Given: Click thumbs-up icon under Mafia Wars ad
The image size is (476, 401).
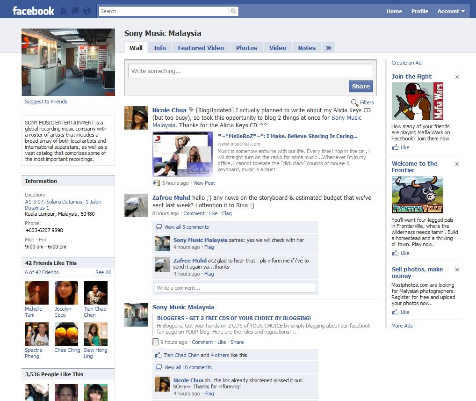Looking at the screenshot, I should point(395,147).
